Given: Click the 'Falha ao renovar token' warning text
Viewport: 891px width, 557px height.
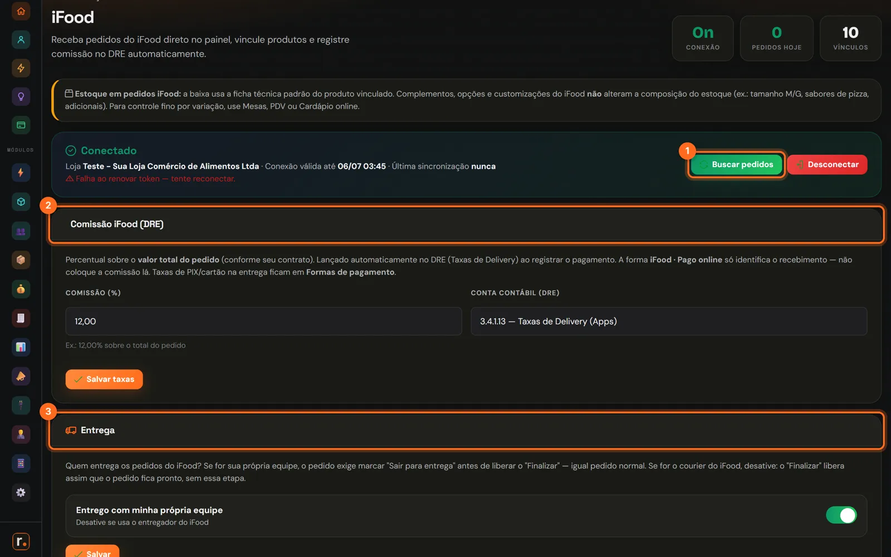Looking at the screenshot, I should pyautogui.click(x=150, y=179).
